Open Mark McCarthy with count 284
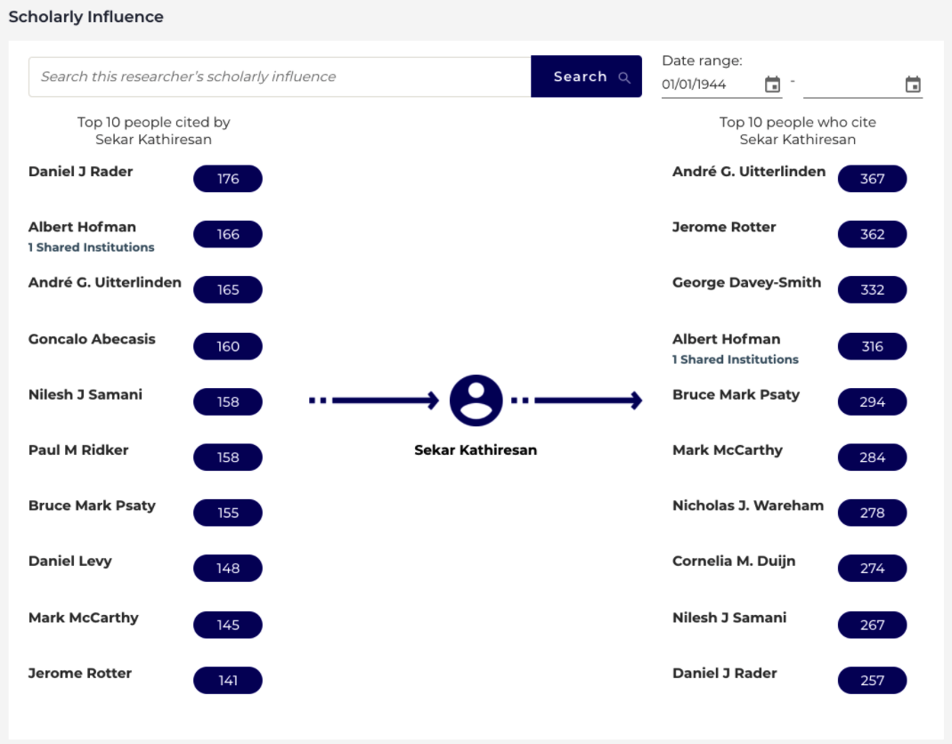The height and width of the screenshot is (744, 952). [728, 450]
